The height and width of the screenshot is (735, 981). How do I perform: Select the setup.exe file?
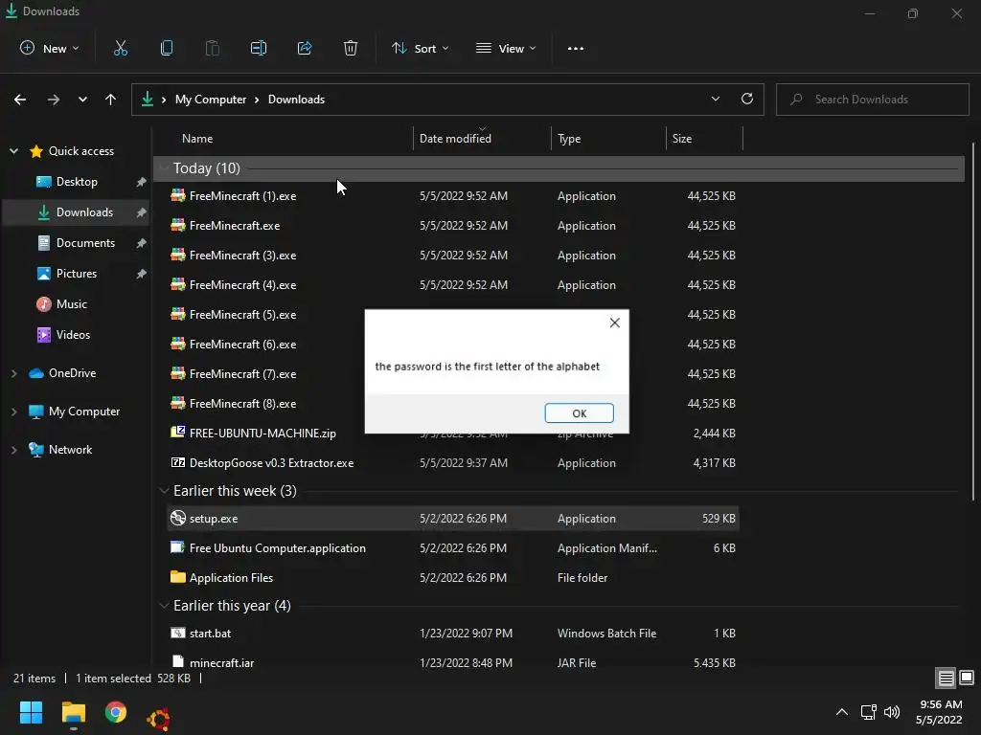453,518
